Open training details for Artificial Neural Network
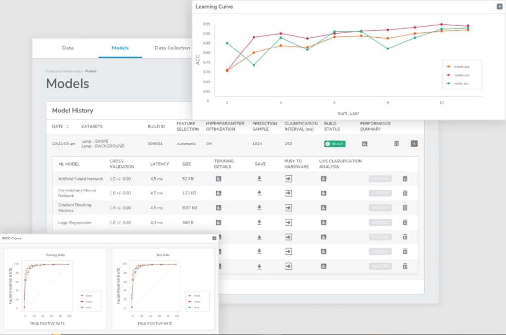Image resolution: width=506 pixels, height=335 pixels. (218, 179)
